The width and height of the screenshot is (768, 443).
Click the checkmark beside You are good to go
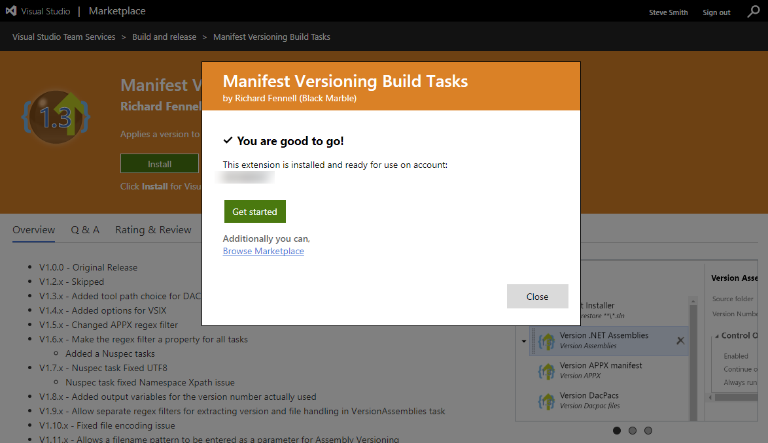tap(228, 139)
